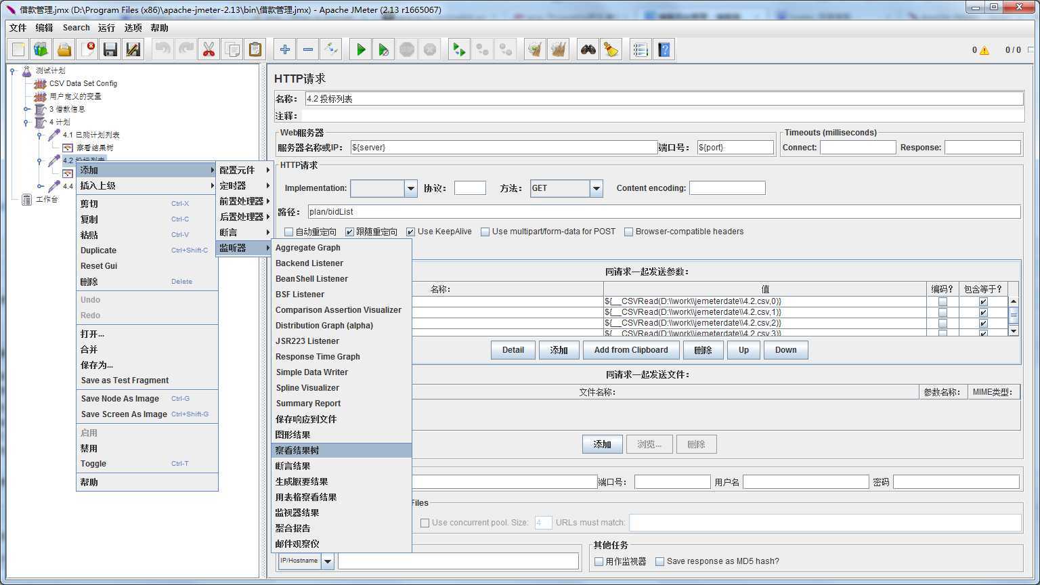Click the Add from Clipboard button
Screen dimensions: 1040x585
pos(631,350)
